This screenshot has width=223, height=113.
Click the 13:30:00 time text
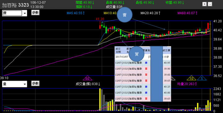point(37,7)
